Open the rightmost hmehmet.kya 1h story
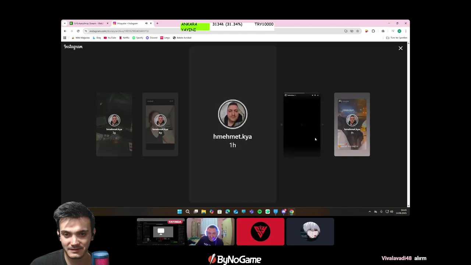 click(352, 124)
